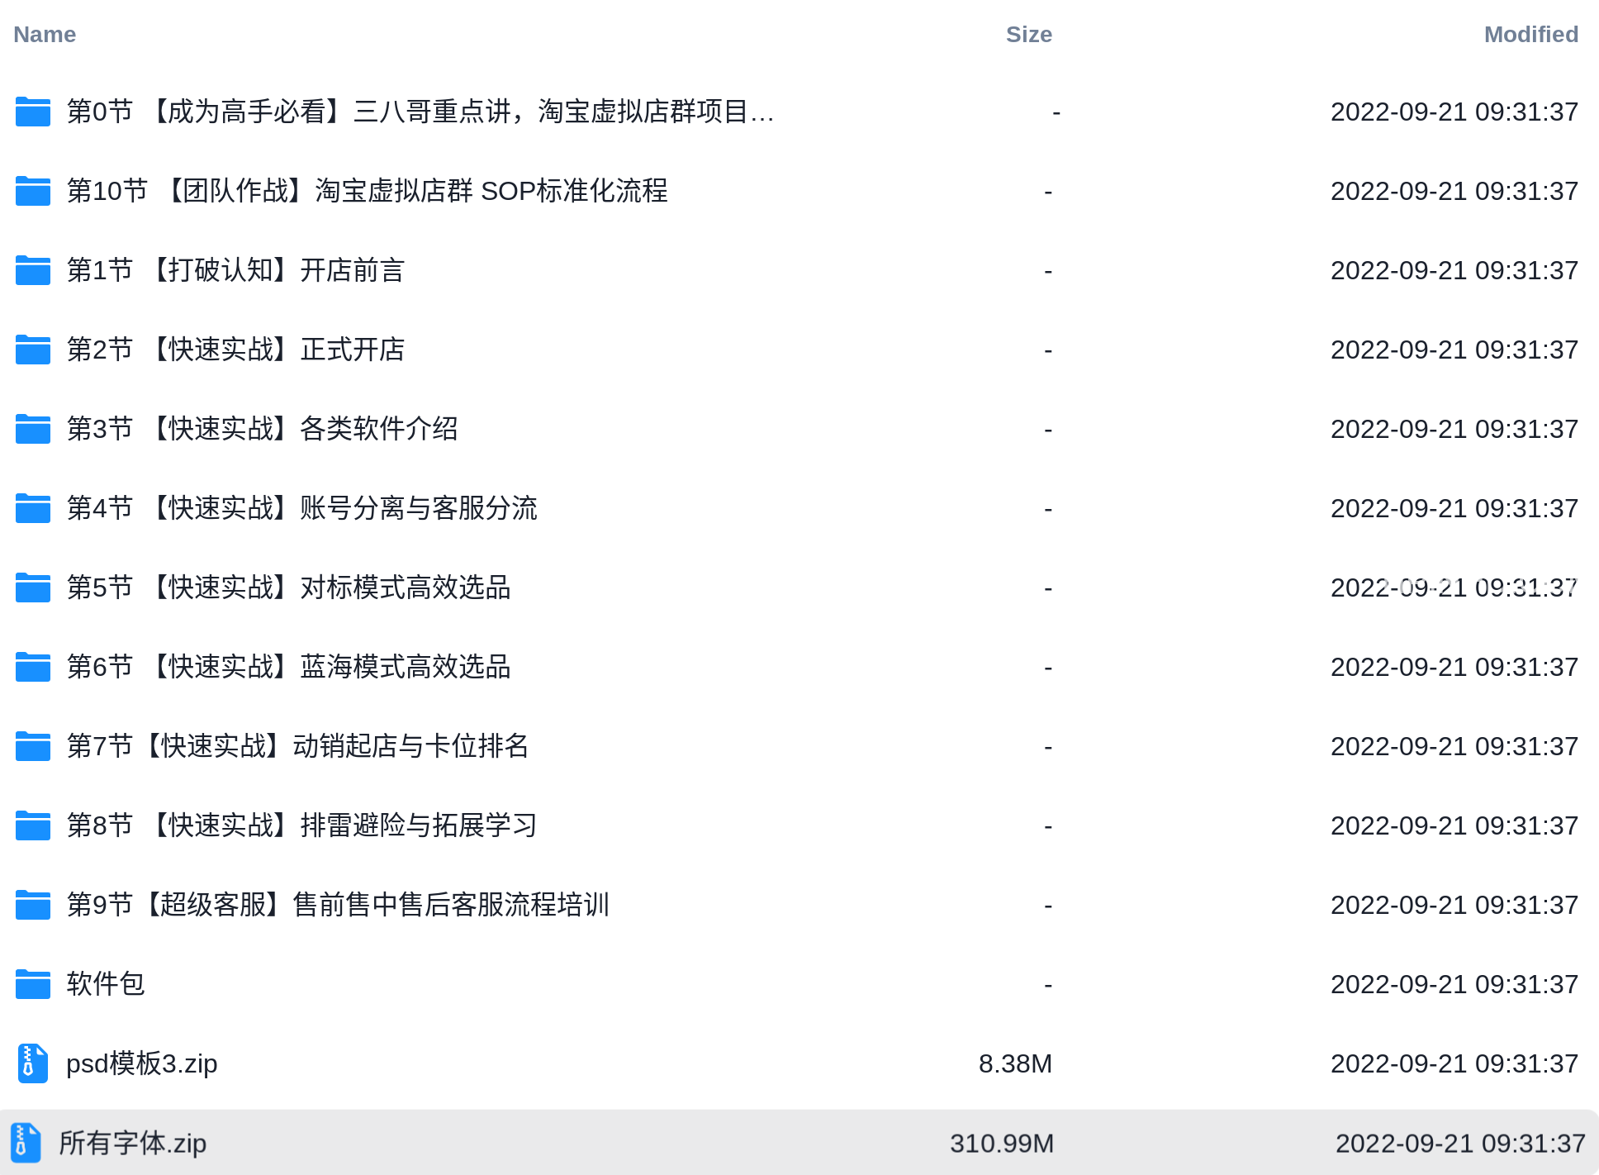Click the folder icon beside 软件包
The image size is (1599, 1175).
pos(33,984)
